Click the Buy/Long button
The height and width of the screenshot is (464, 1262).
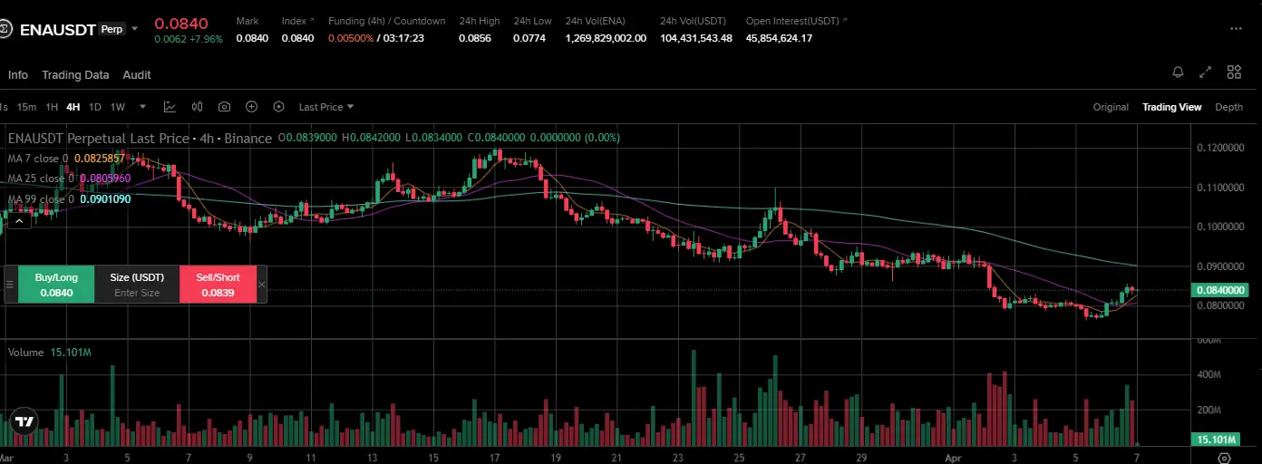pos(56,285)
